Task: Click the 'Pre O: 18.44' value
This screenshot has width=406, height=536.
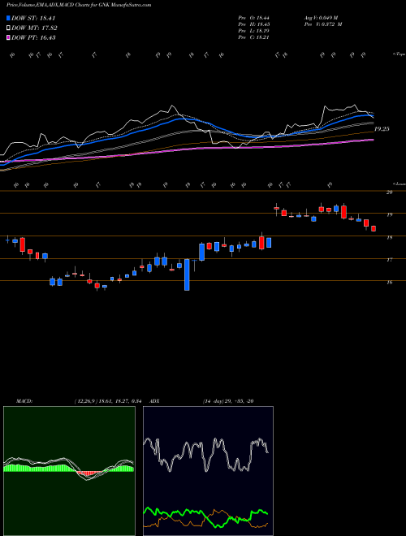Action: (254, 17)
